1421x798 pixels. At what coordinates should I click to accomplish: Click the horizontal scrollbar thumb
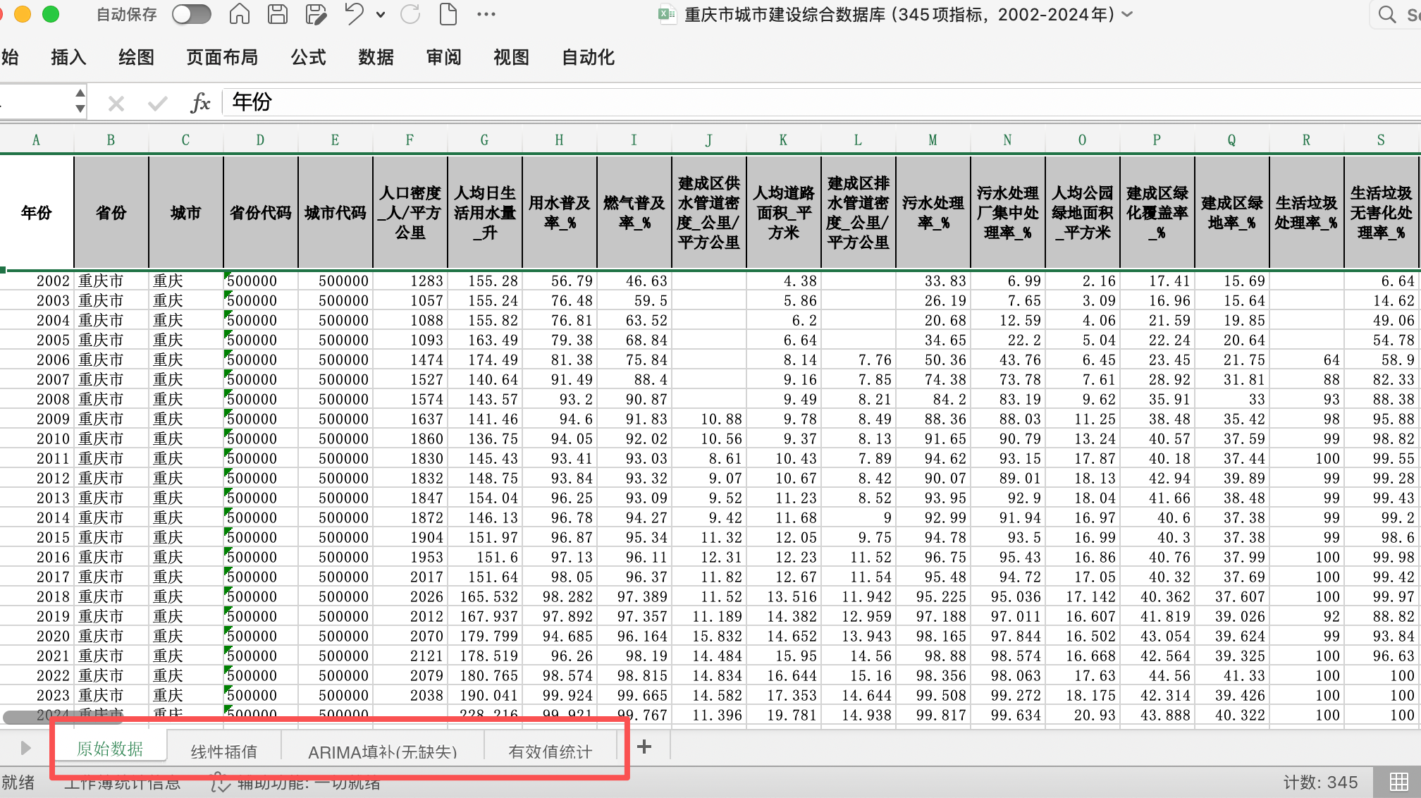32,718
